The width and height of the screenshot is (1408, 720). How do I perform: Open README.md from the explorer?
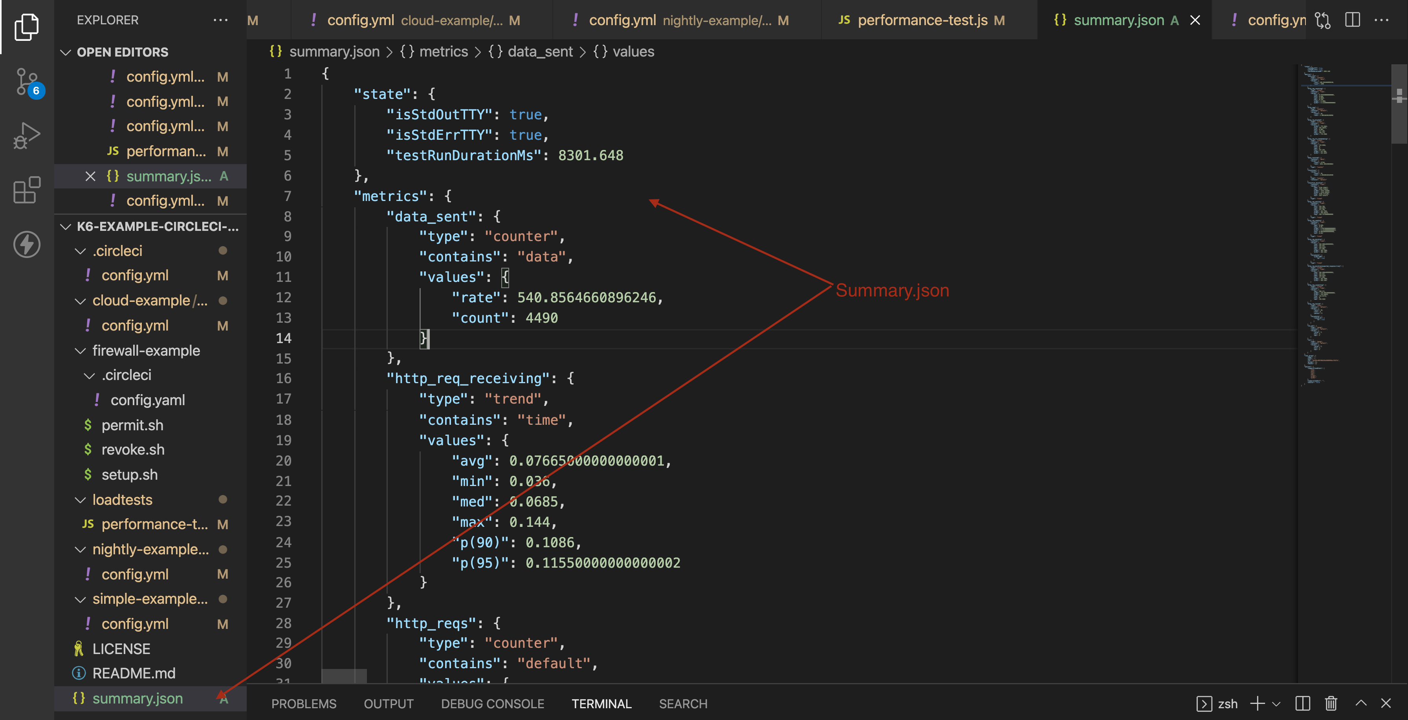pyautogui.click(x=134, y=673)
